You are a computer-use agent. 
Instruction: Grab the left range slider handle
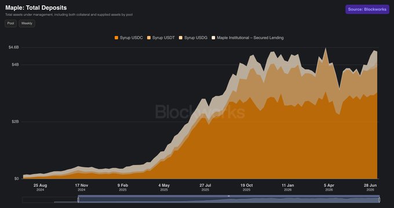[x=78, y=200]
